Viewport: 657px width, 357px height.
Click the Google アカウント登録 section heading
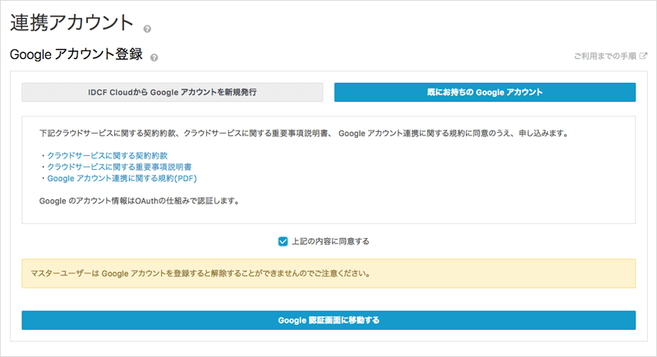coord(76,55)
